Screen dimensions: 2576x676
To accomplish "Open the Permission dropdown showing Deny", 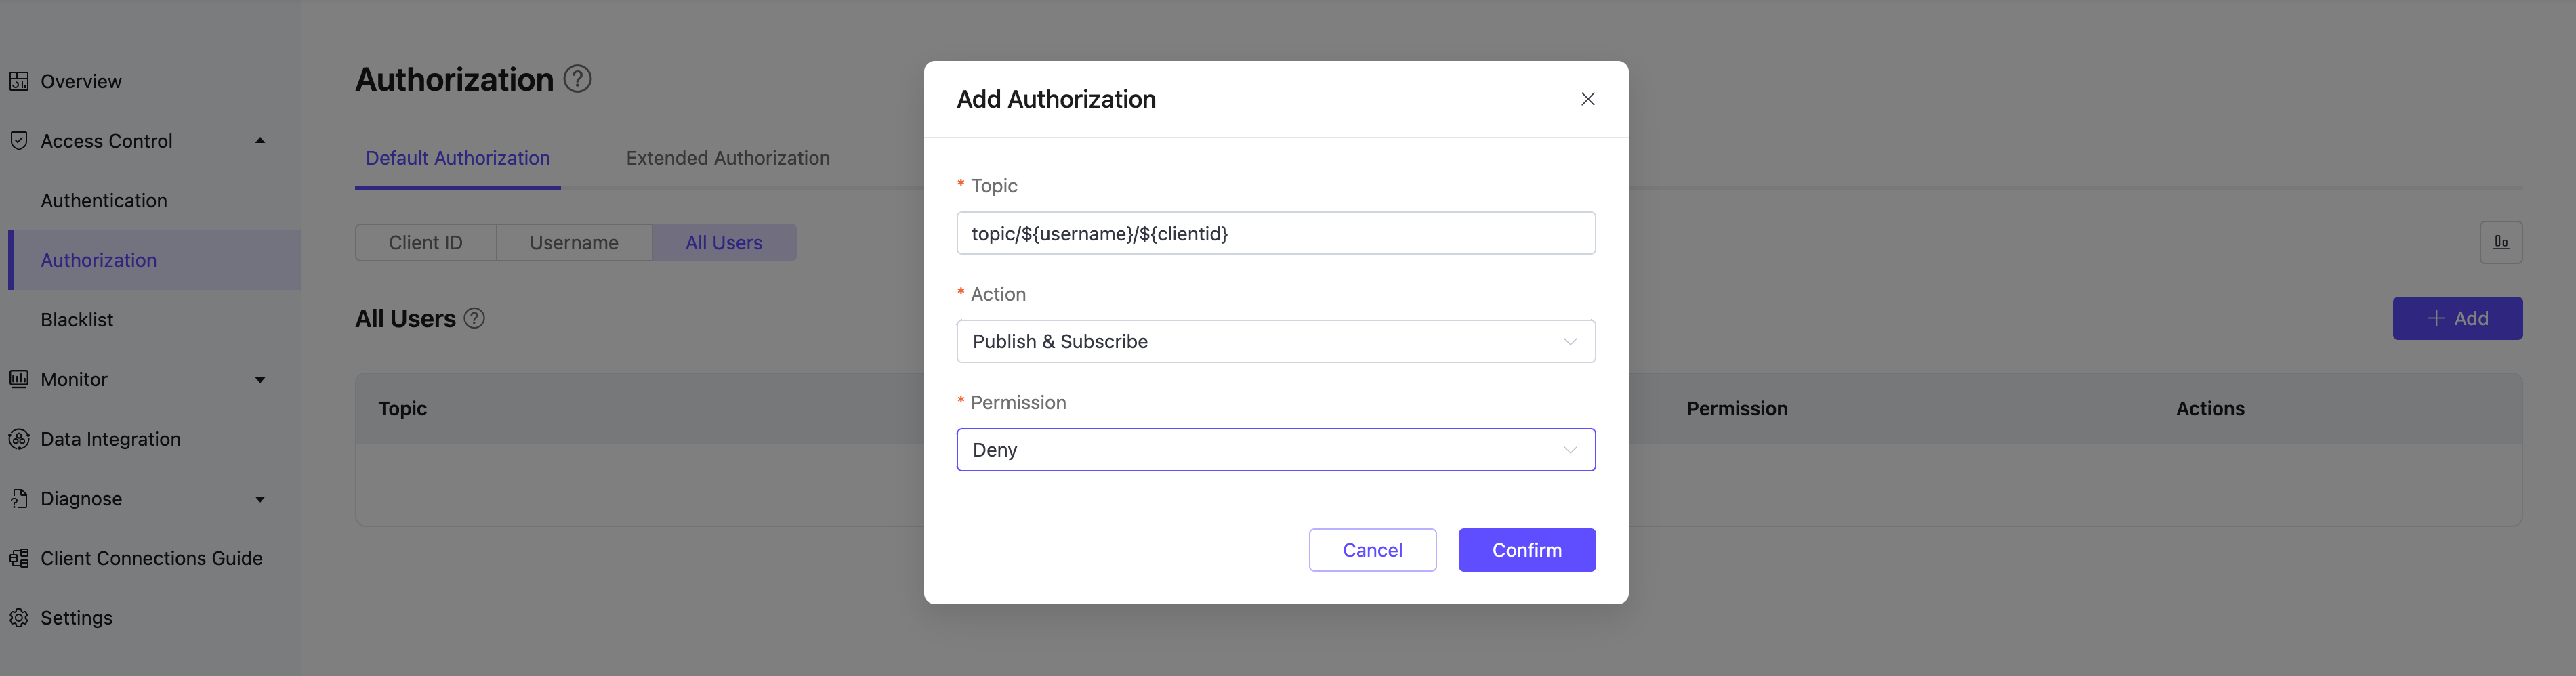I will (1275, 450).
